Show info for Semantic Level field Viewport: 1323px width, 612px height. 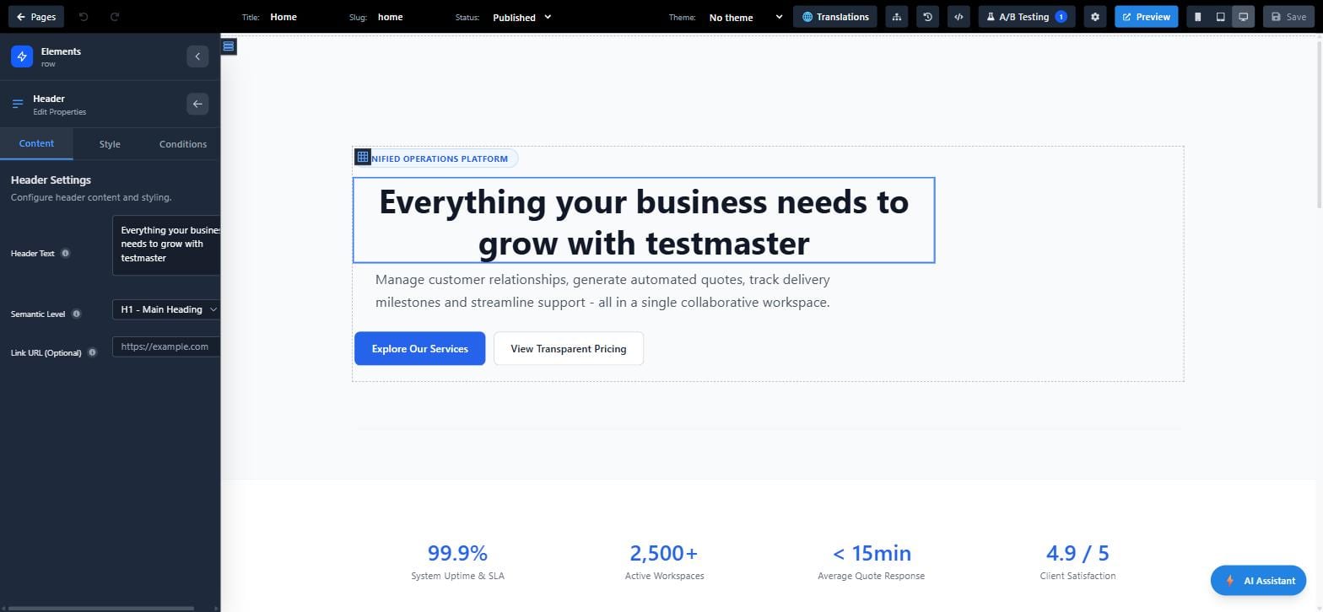coord(76,314)
